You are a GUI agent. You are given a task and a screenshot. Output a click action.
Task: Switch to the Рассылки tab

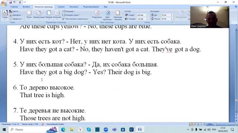tap(74, 7)
